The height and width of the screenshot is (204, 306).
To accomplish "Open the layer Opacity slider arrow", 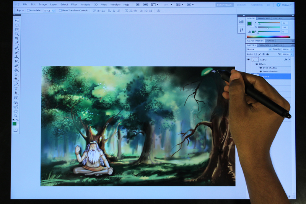I will [292, 49].
